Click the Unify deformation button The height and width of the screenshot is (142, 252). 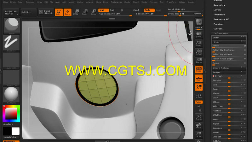229,38
